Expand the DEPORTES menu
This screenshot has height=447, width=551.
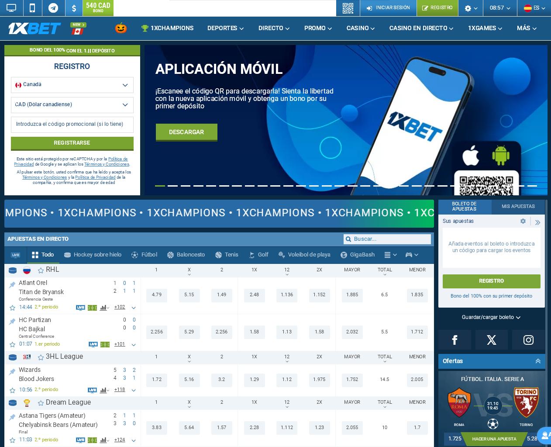click(x=225, y=28)
